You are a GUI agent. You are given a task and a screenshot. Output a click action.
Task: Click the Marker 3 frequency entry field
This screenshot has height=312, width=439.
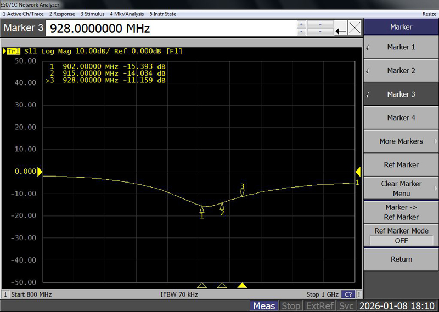coord(170,29)
